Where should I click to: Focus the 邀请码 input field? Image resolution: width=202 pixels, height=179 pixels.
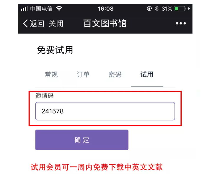(x=105, y=111)
